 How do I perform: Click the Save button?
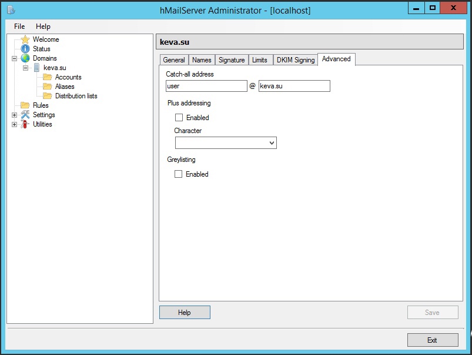433,312
